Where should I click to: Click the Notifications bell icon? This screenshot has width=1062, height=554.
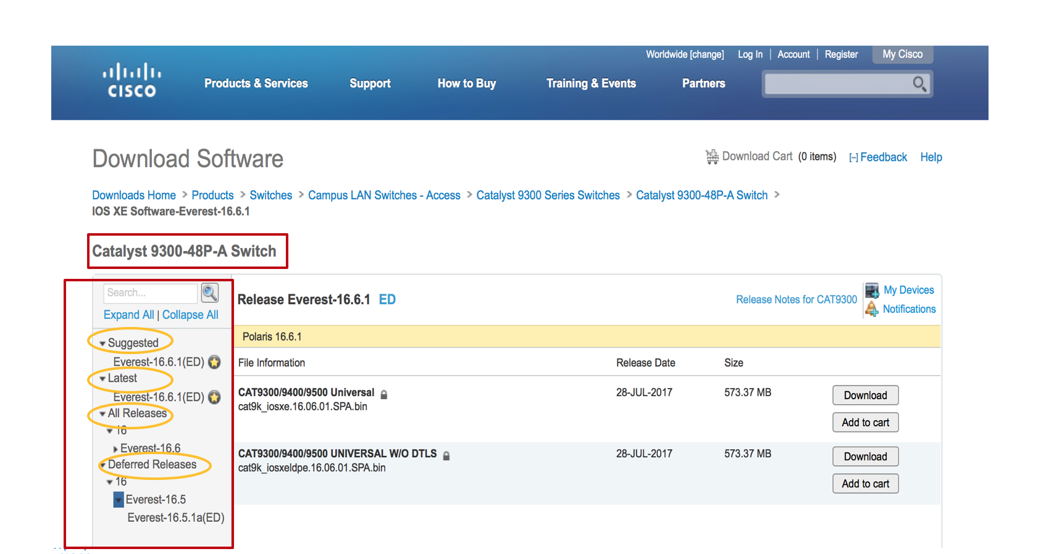click(871, 309)
